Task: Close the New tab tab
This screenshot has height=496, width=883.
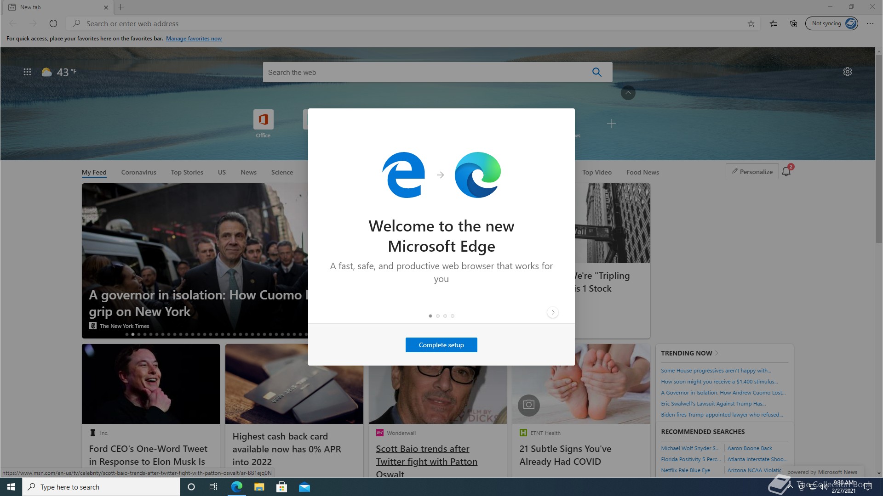Action: pyautogui.click(x=106, y=7)
